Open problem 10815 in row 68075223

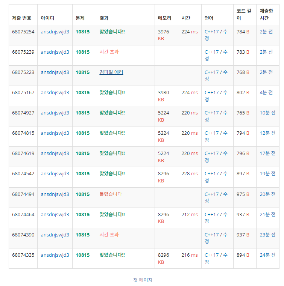(x=83, y=72)
